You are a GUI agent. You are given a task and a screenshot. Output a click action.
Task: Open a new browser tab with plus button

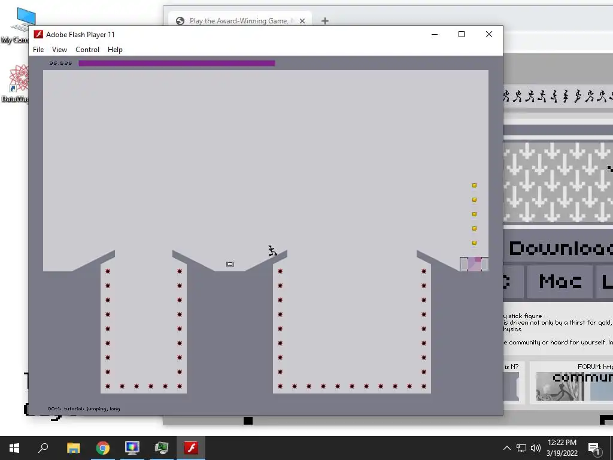coord(325,21)
